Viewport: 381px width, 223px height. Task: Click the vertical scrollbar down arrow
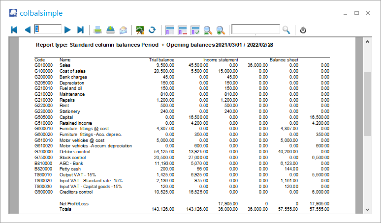coord(367,209)
